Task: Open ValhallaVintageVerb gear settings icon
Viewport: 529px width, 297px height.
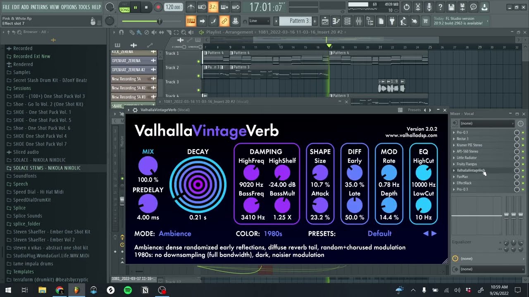Action: pos(135,110)
